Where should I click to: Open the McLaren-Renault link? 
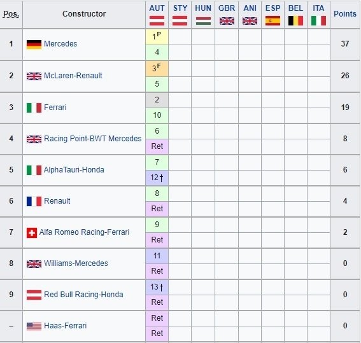click(x=73, y=76)
